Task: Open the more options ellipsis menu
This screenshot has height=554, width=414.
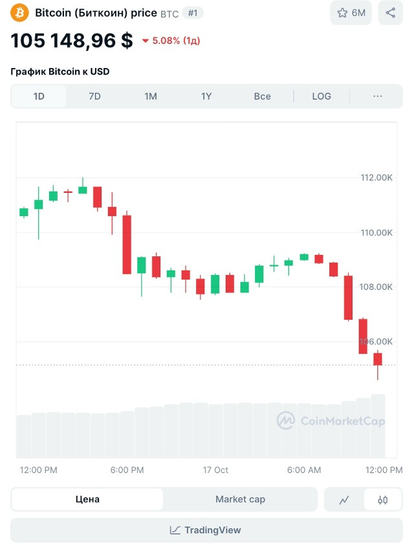Action: [378, 96]
